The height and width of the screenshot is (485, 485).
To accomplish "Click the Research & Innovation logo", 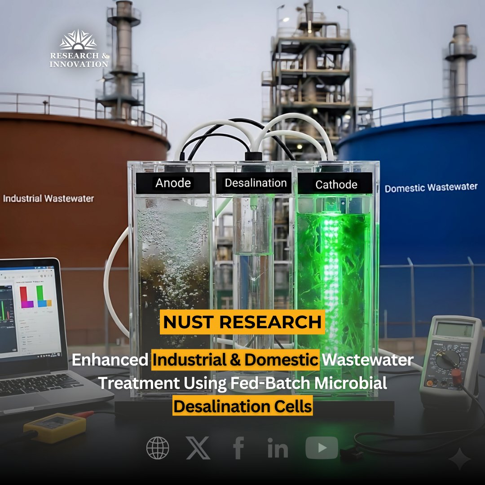I will [79, 49].
